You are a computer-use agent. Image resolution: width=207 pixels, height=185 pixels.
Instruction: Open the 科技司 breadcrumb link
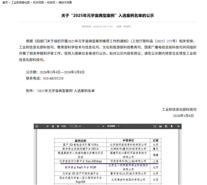pyautogui.click(x=51, y=3)
